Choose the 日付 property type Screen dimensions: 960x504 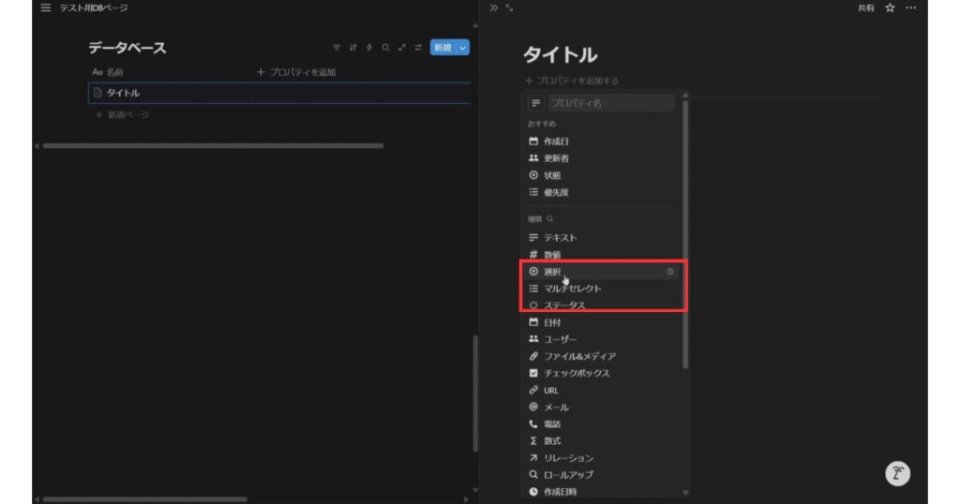(x=552, y=322)
